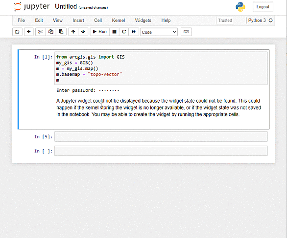Restart the kernel with circular arrow icon
Viewport: 287px width, 238px height.
pos(124,32)
